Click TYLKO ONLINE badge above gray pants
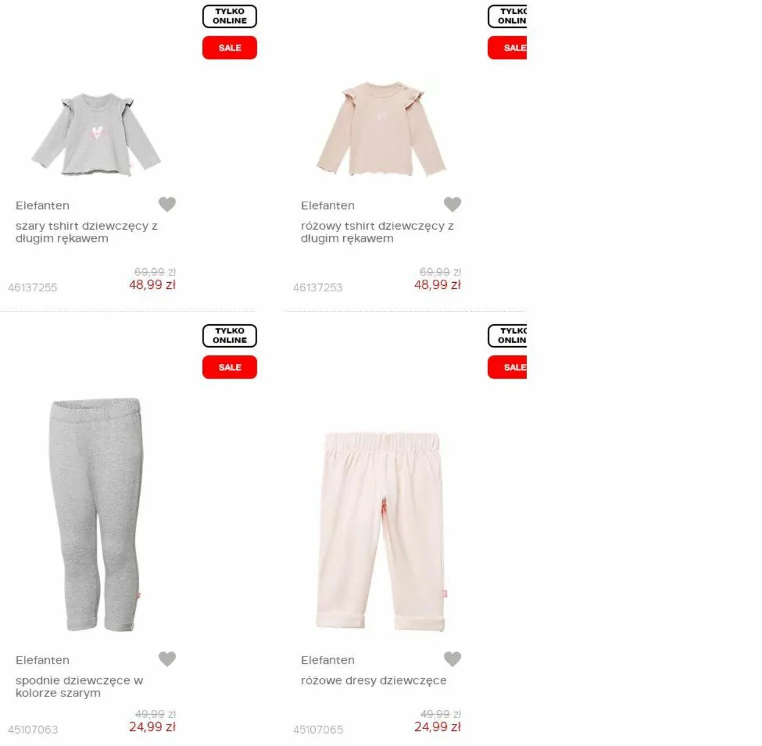 230,336
